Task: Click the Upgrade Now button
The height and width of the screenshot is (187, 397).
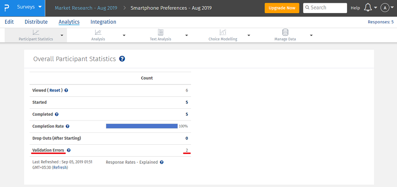Action: [x=281, y=8]
